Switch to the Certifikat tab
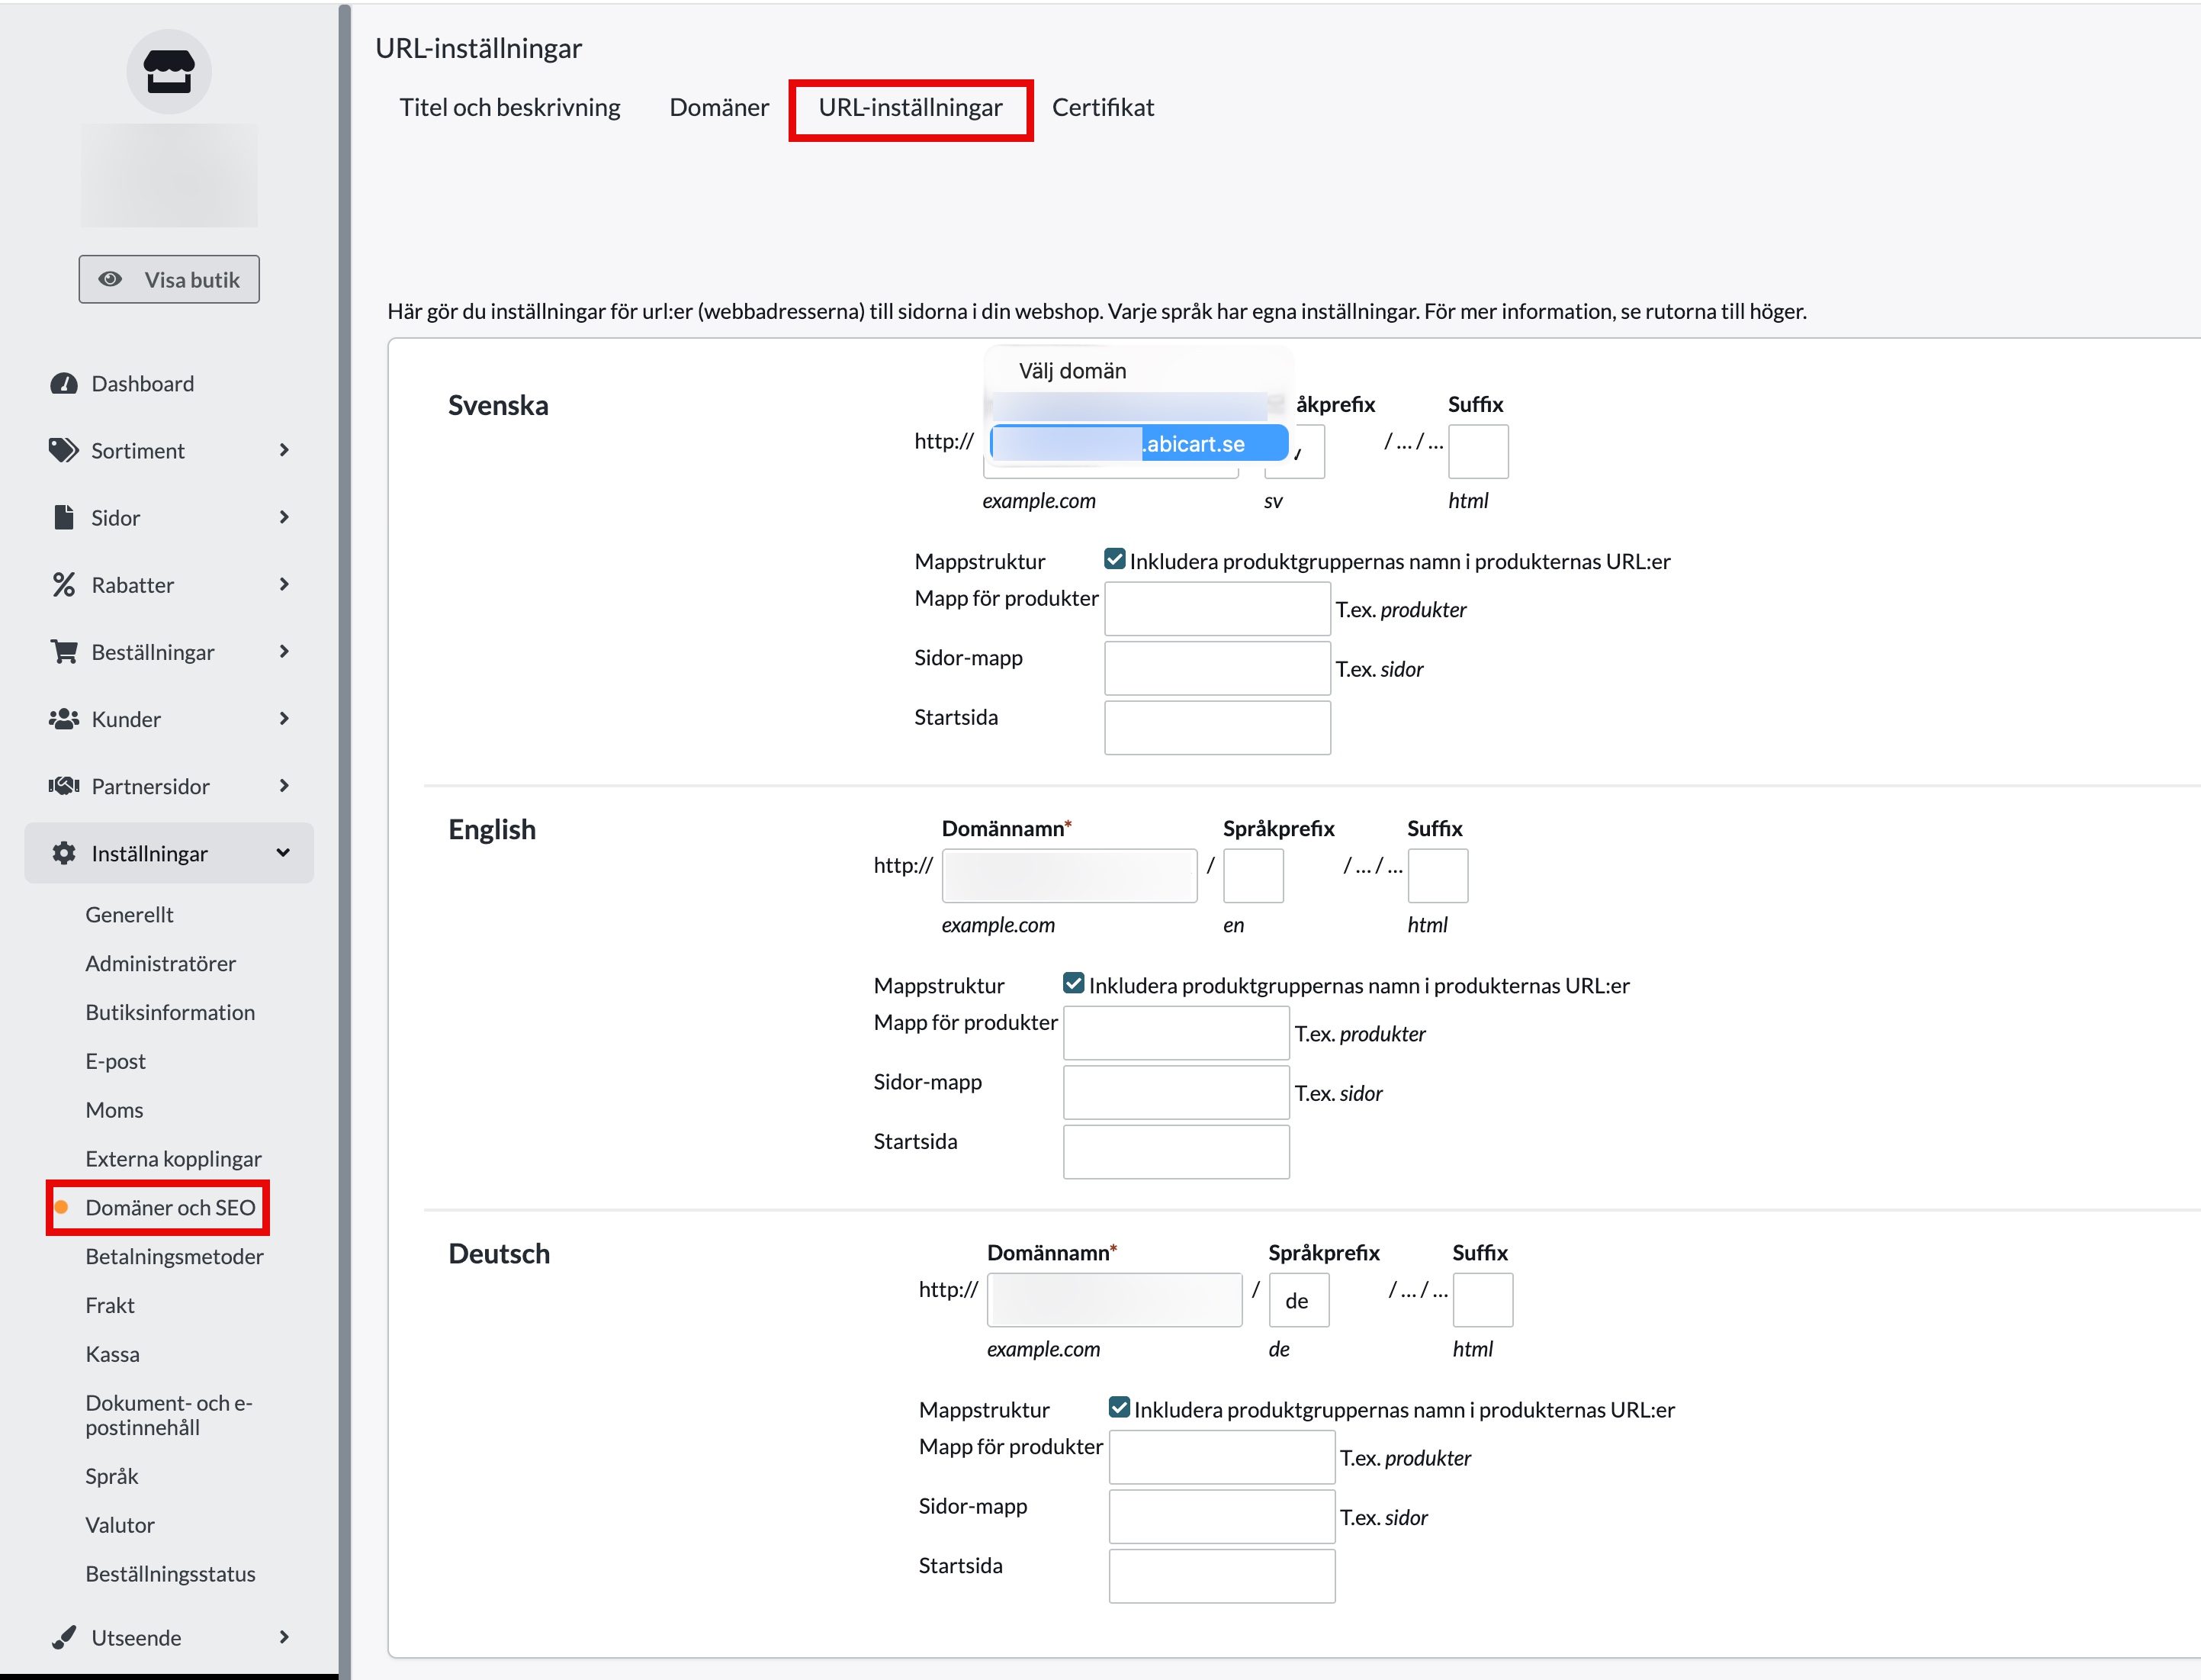The width and height of the screenshot is (2201, 1680). 1103,108
